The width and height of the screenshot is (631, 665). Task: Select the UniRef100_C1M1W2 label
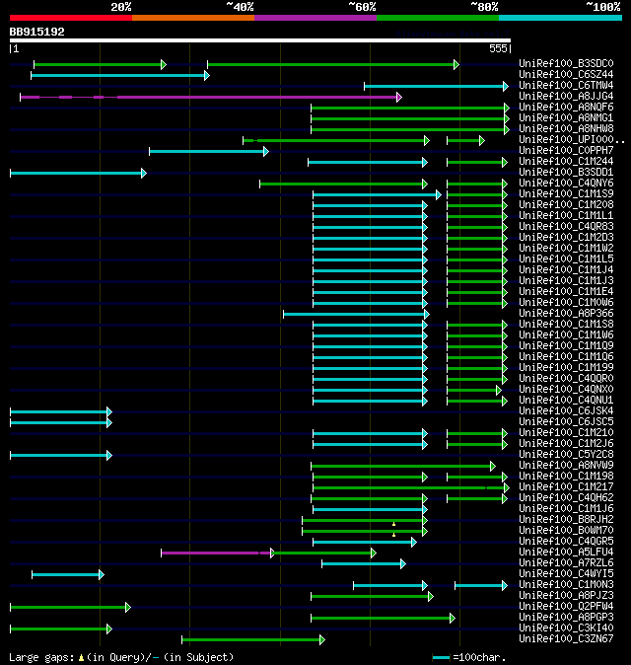pos(566,248)
